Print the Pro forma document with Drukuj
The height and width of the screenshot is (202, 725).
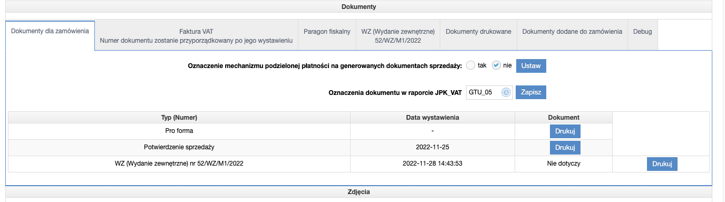tap(565, 131)
